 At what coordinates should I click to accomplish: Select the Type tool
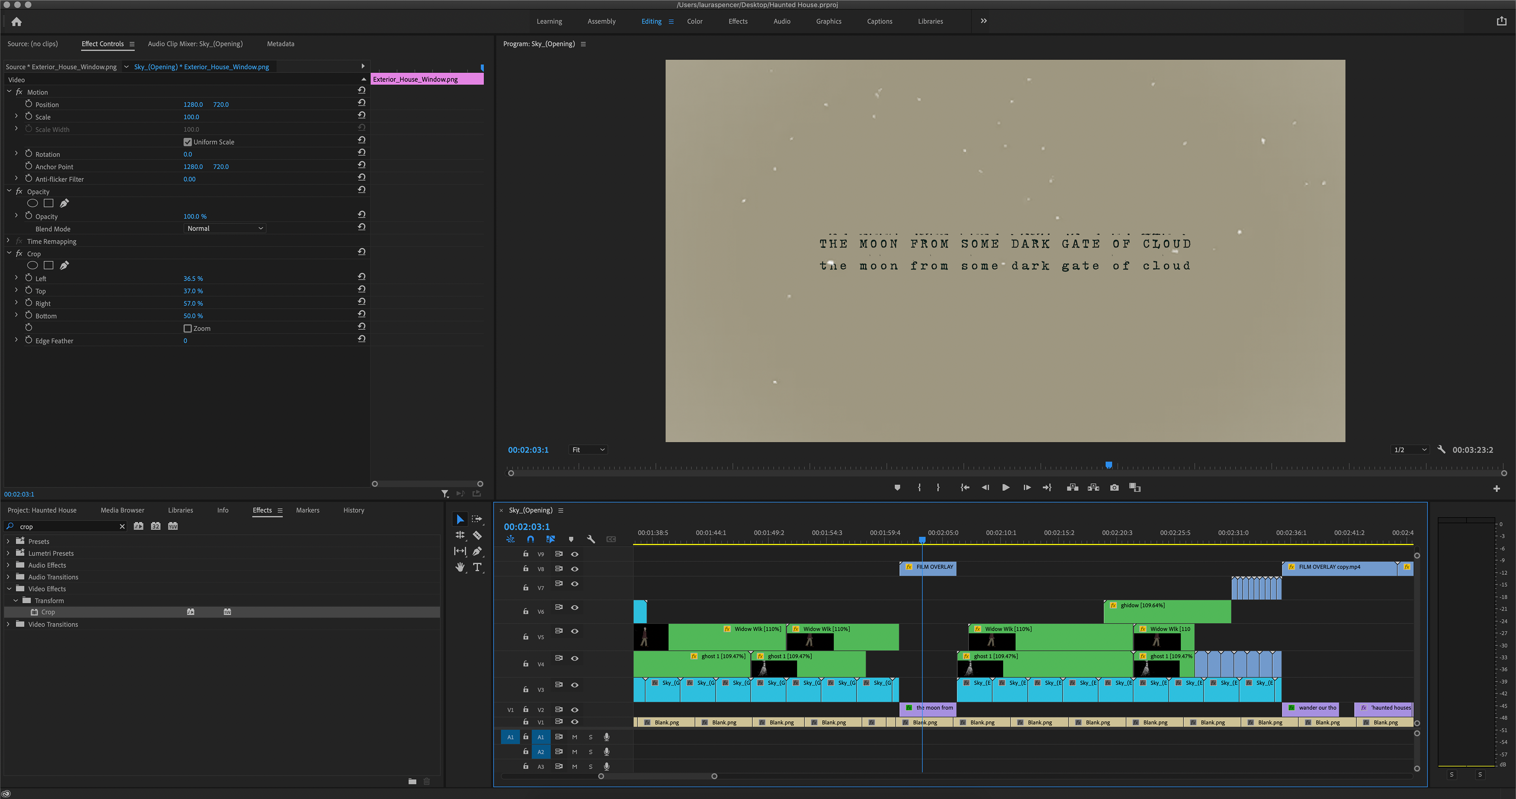click(477, 567)
